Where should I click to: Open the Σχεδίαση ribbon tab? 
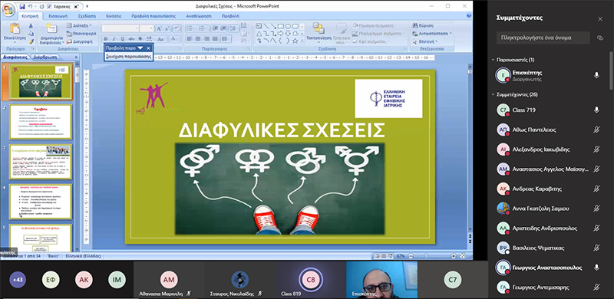point(87,16)
